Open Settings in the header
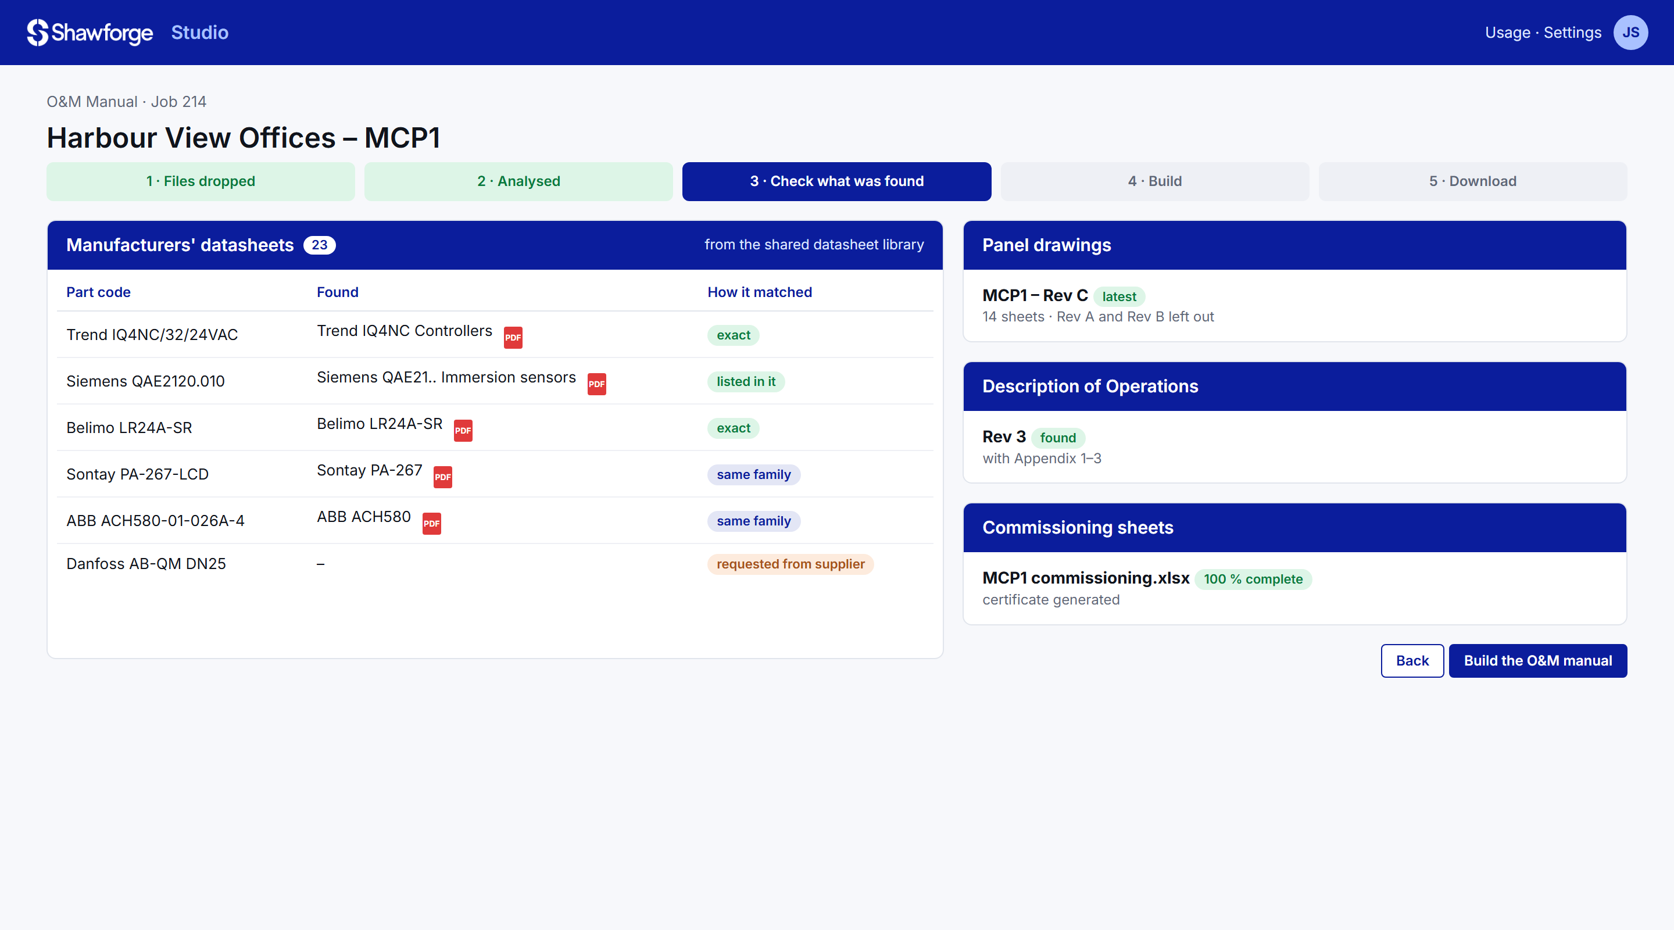Image resolution: width=1674 pixels, height=930 pixels. (1572, 33)
